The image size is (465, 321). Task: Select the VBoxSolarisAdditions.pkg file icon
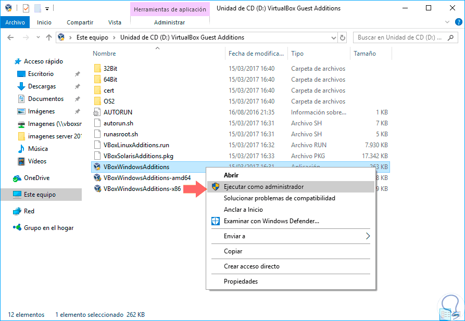coord(97,156)
